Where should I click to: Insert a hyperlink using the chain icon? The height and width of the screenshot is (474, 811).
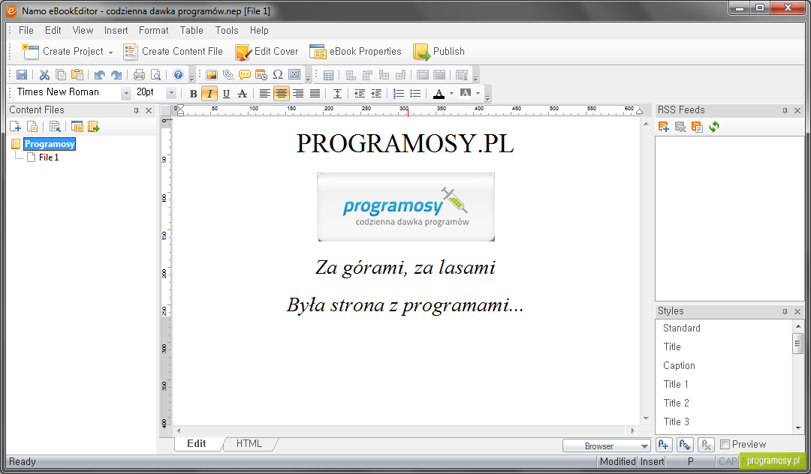tap(228, 75)
